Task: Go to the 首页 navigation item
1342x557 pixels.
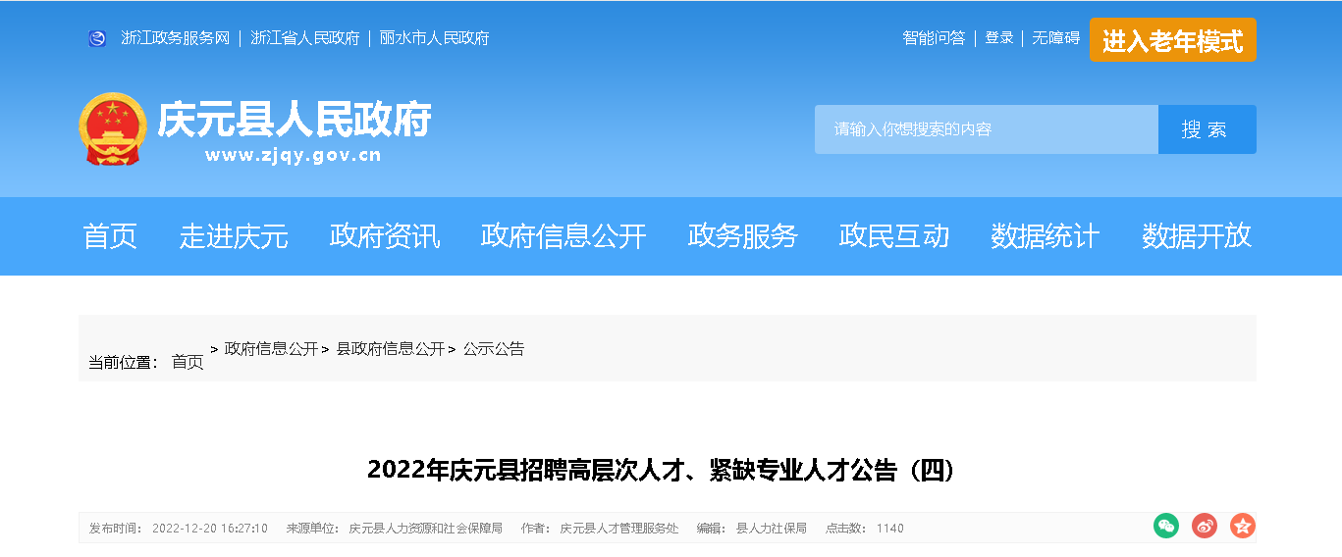Action: point(110,236)
